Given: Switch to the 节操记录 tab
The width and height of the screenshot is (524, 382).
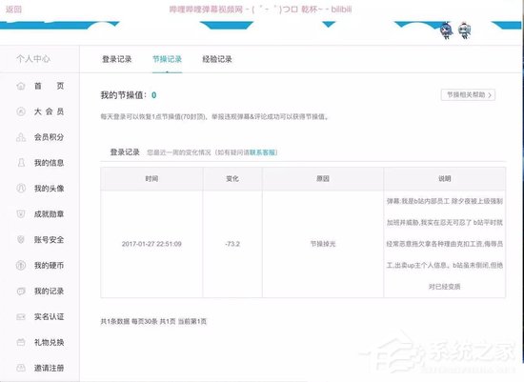Looking at the screenshot, I should tap(167, 59).
